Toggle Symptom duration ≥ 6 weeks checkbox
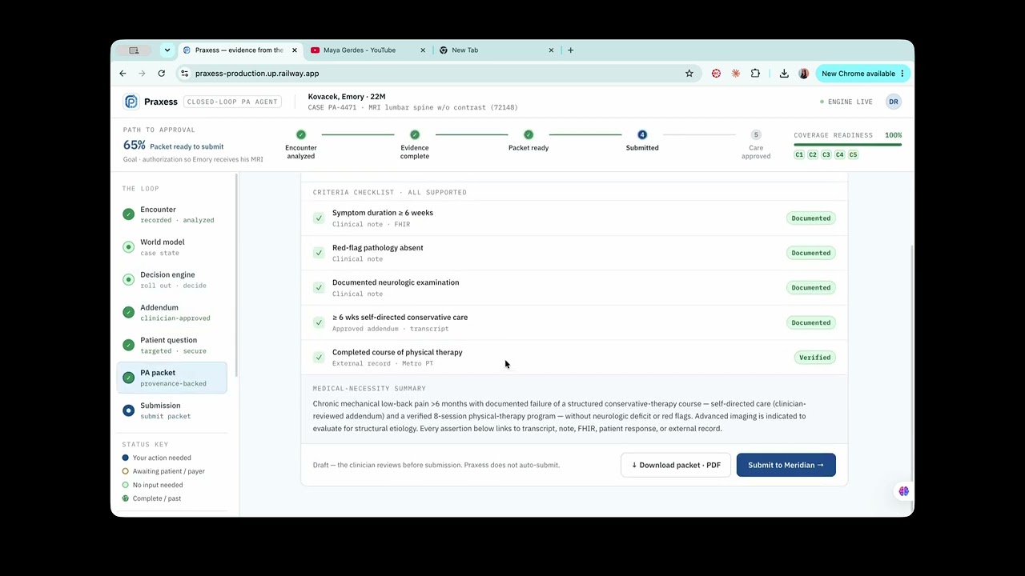The height and width of the screenshot is (576, 1025). 319,218
